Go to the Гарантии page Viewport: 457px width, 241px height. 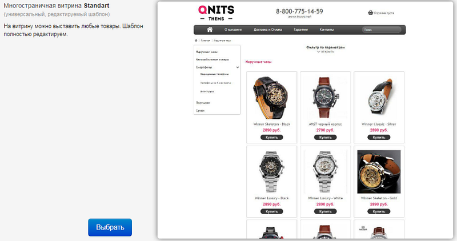click(301, 30)
